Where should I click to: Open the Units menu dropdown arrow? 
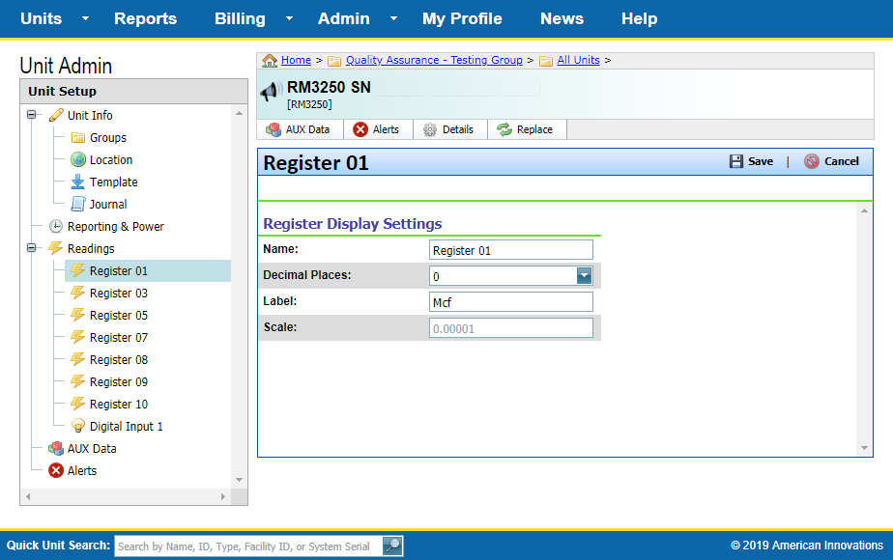click(x=85, y=19)
